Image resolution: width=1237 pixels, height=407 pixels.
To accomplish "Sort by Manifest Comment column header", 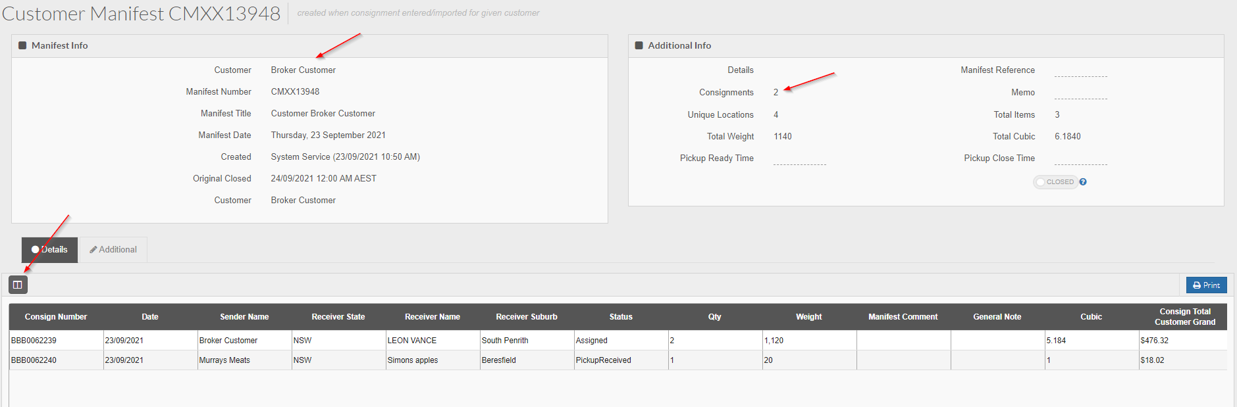I will 903,317.
